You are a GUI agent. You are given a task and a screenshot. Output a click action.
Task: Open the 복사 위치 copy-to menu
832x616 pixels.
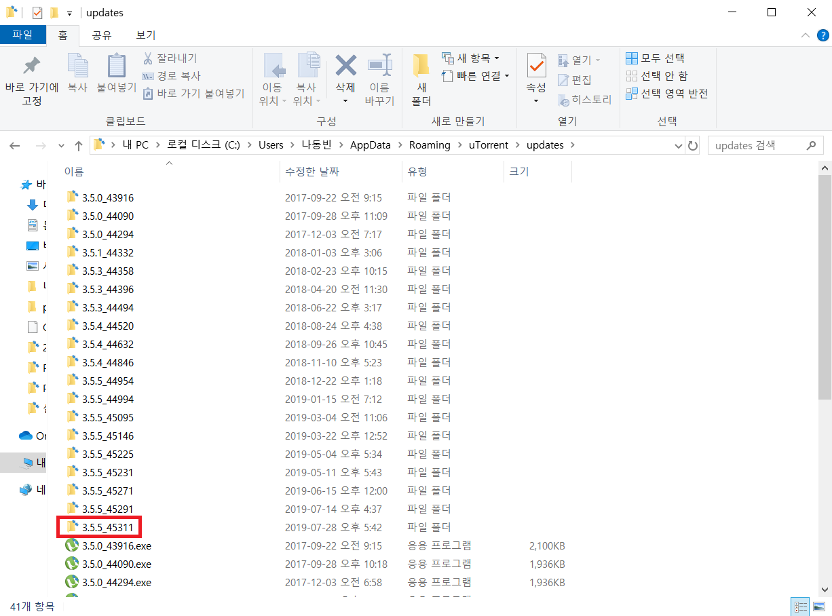307,80
